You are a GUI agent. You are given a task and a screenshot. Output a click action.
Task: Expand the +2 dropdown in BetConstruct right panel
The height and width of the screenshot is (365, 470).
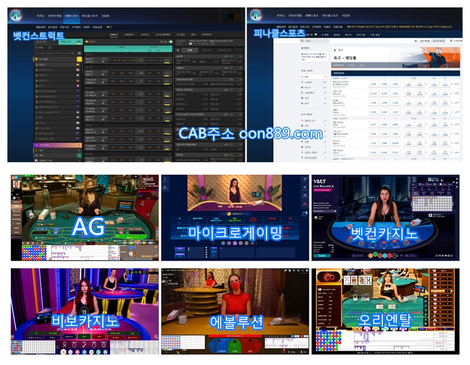238,50
